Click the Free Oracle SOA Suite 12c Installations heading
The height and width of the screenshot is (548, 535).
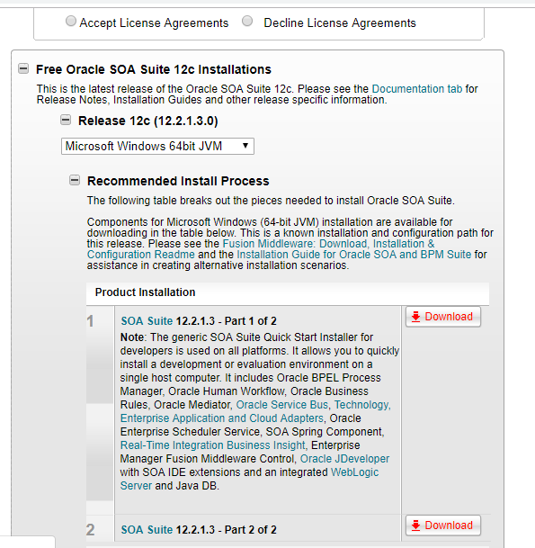[153, 69]
